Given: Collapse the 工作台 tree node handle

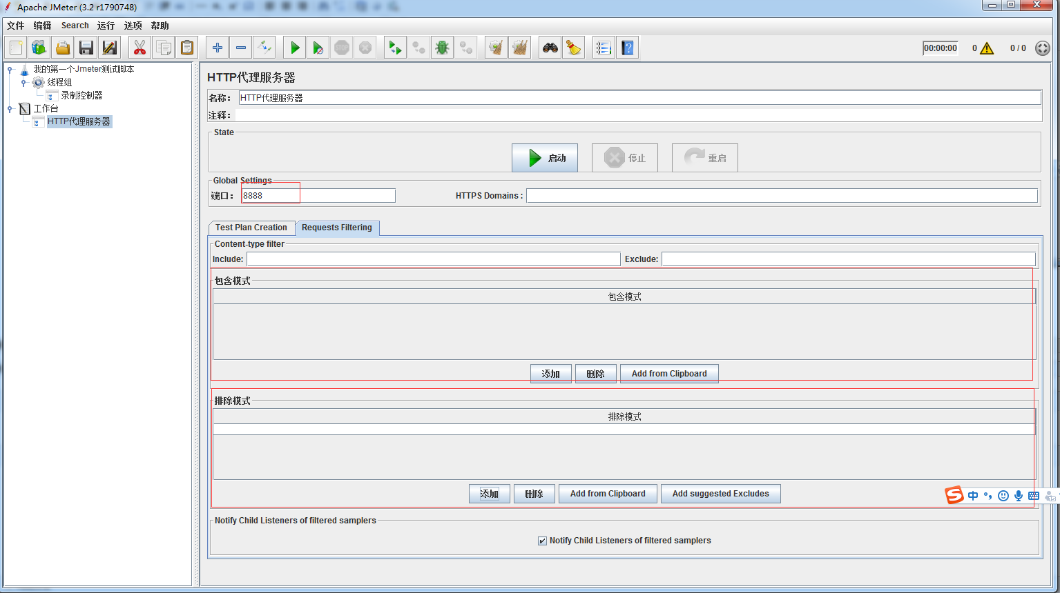Looking at the screenshot, I should 10,109.
